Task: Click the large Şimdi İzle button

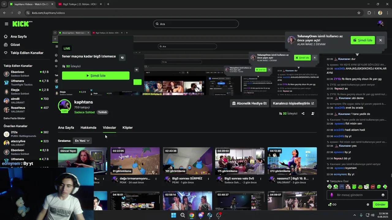Action: coord(96,76)
